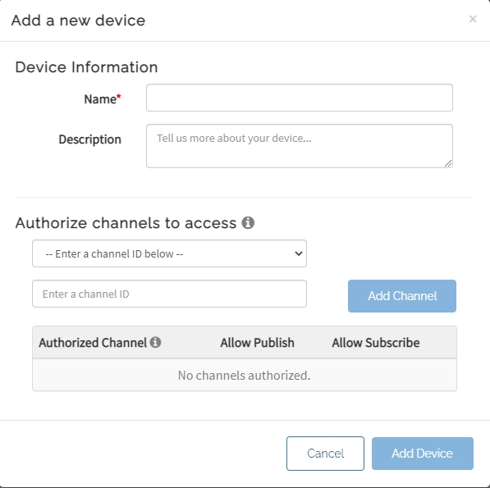Click info icon next to Authorized Channel
The height and width of the screenshot is (488, 490).
[x=155, y=342]
